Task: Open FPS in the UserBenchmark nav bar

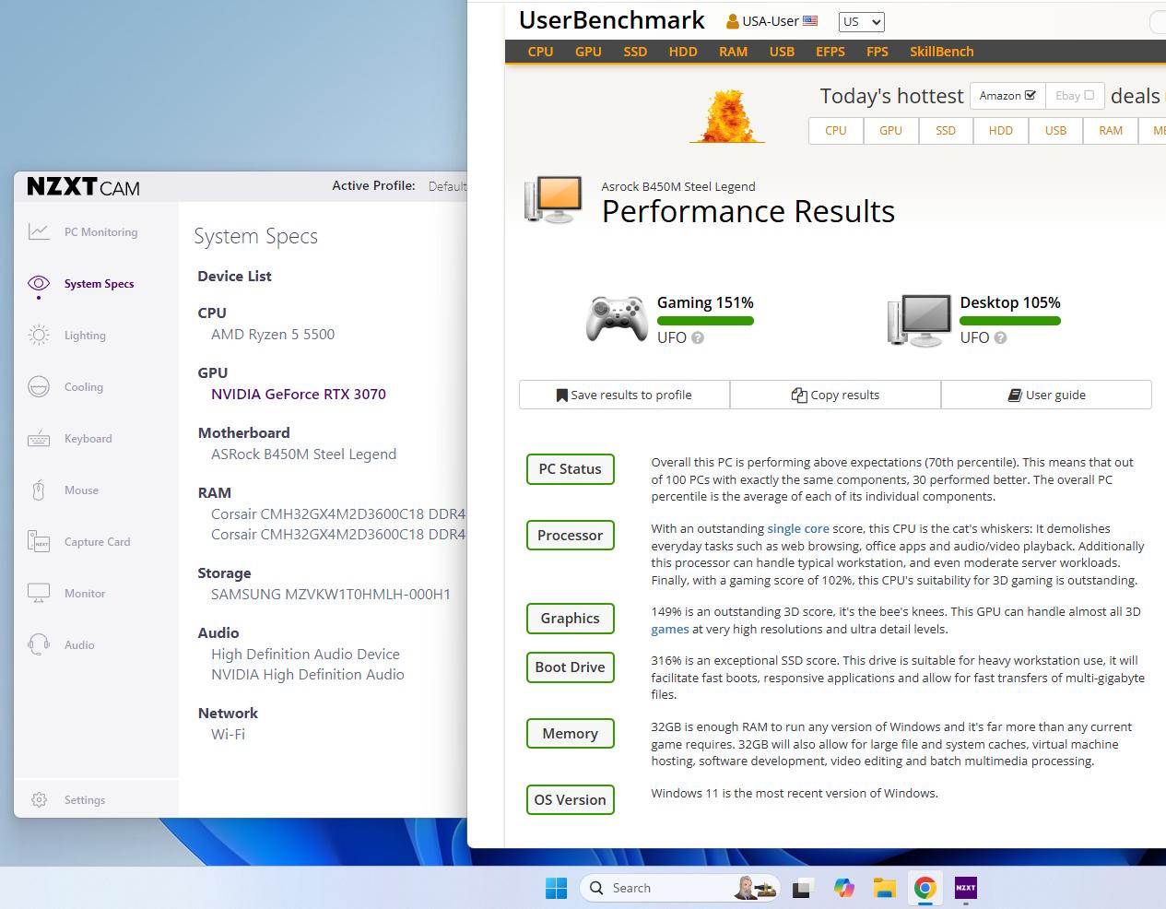Action: 877,52
